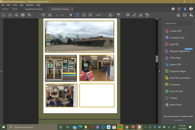Image resolution: width=195 pixels, height=130 pixels.
Task: Bookmark file with the star icon
Action: coord(10,15)
